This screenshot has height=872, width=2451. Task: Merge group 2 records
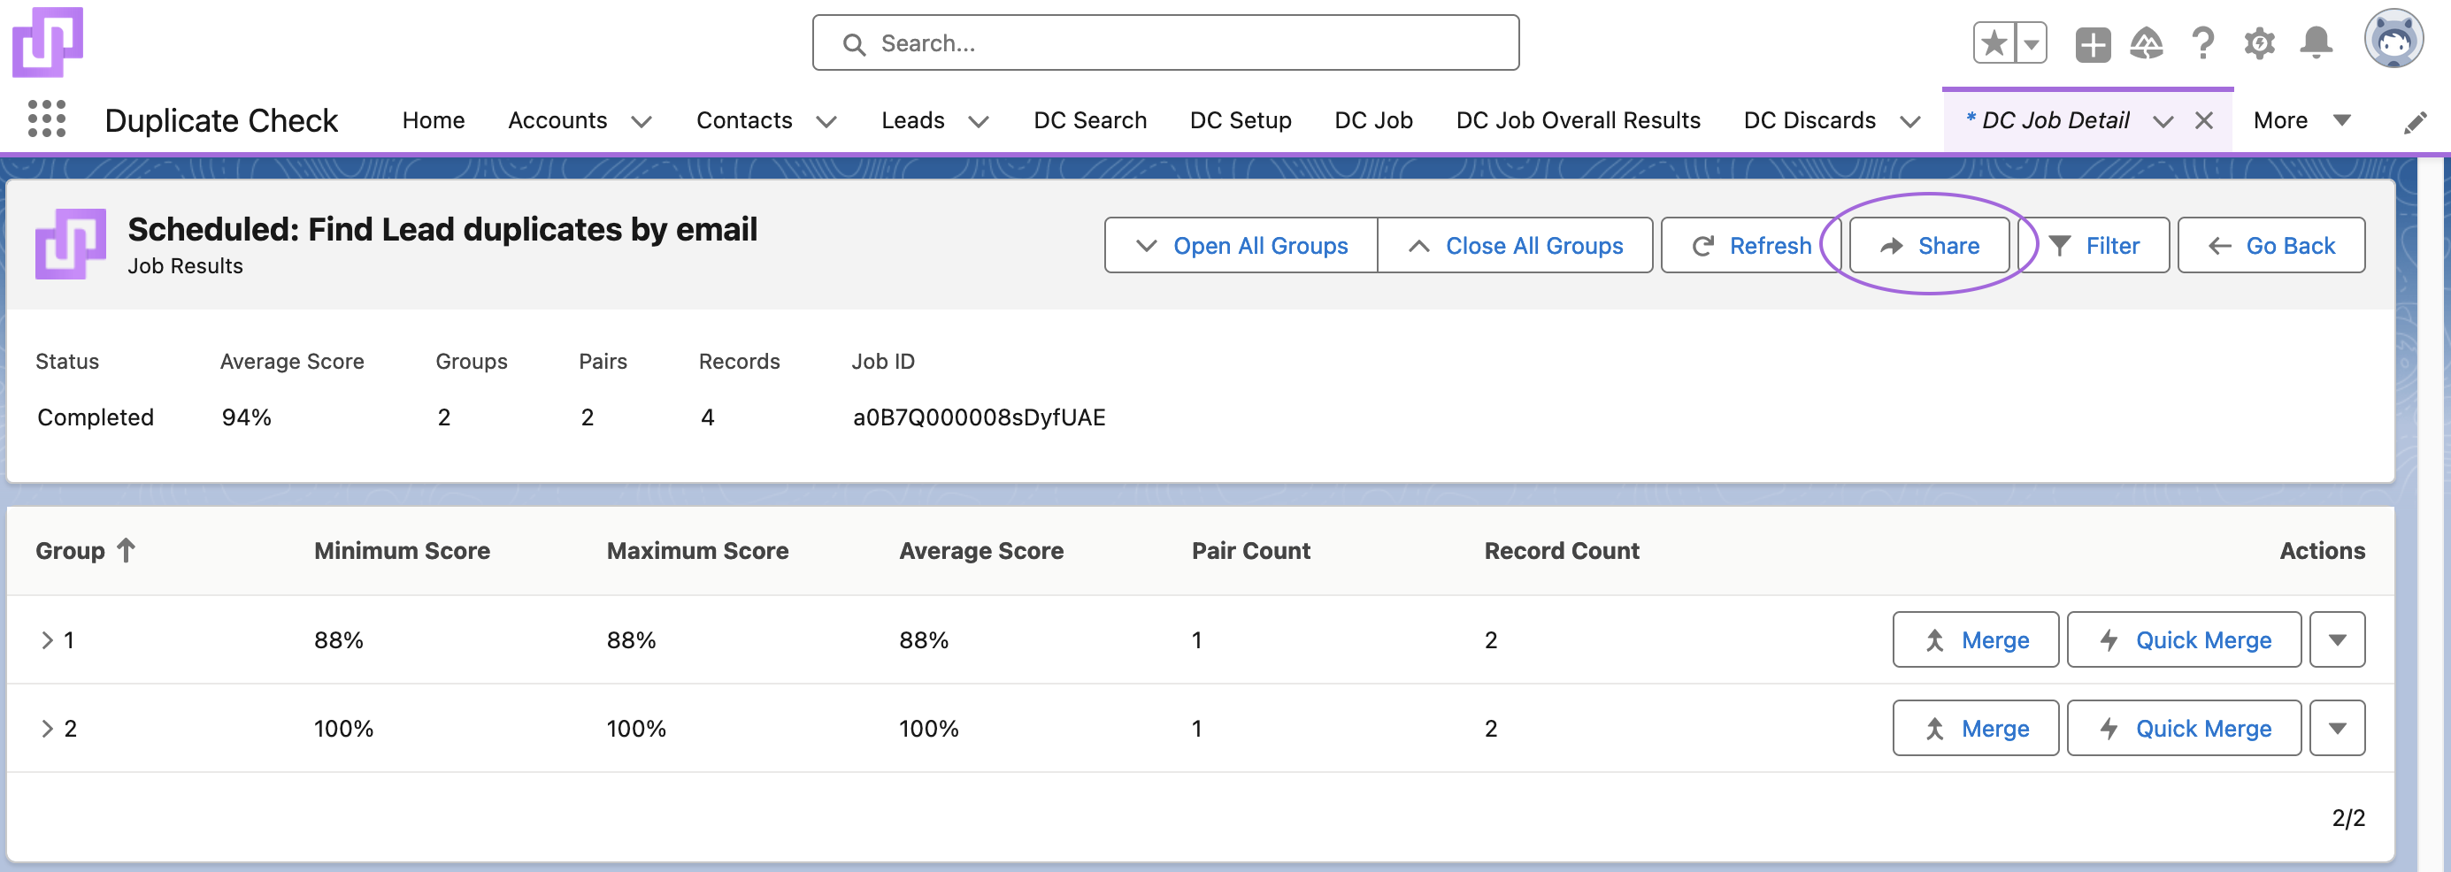[x=1975, y=729]
